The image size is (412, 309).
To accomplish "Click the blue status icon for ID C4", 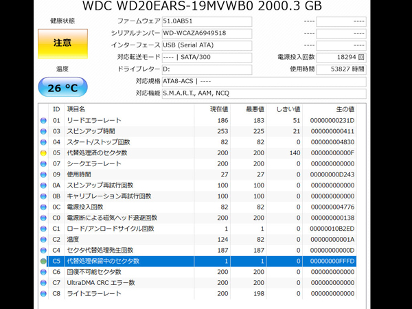I will pyautogui.click(x=43, y=251).
